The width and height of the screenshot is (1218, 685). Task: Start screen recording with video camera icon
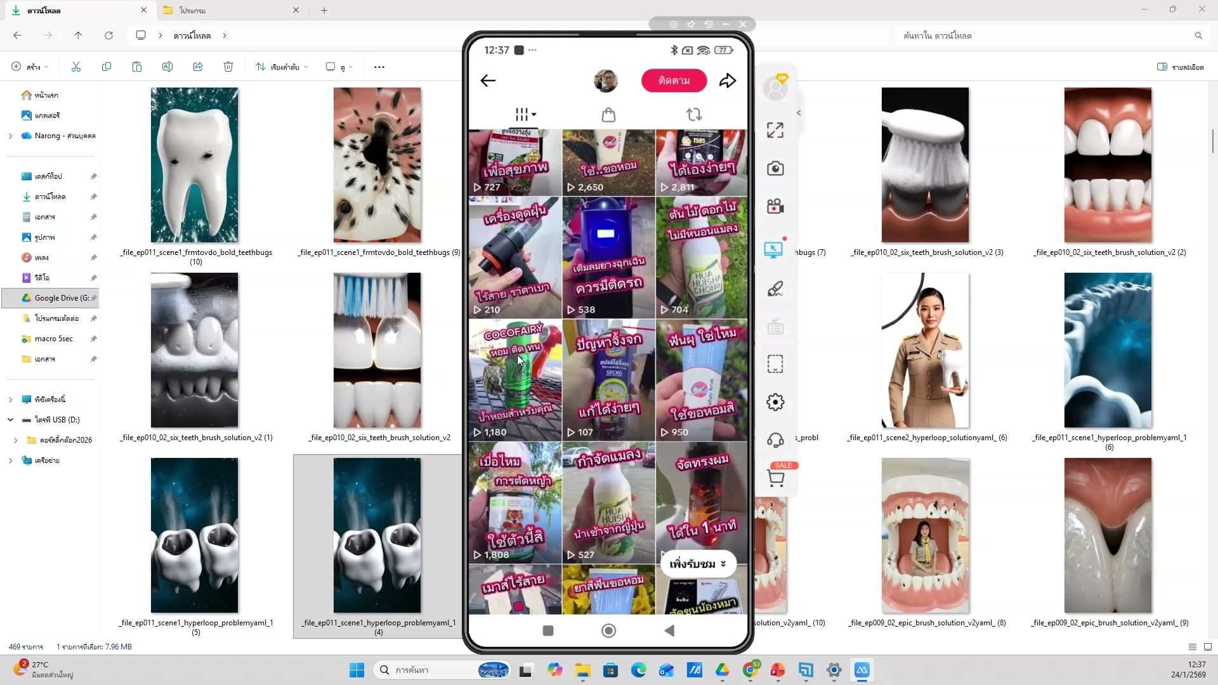pos(775,207)
